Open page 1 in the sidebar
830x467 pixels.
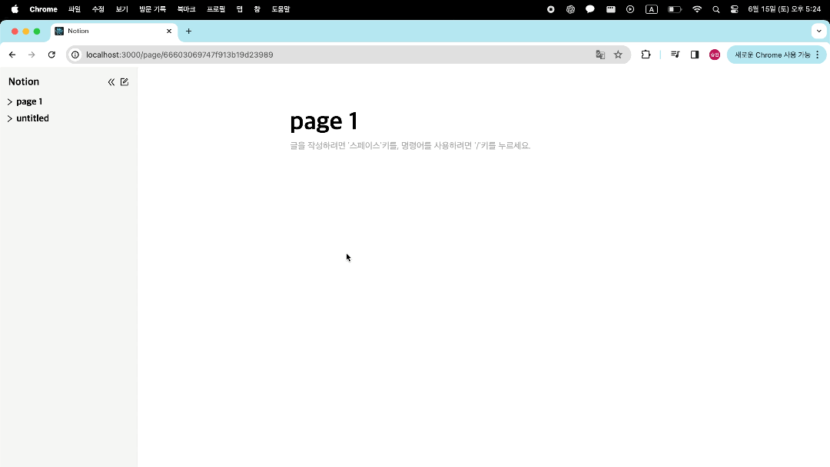[29, 101]
